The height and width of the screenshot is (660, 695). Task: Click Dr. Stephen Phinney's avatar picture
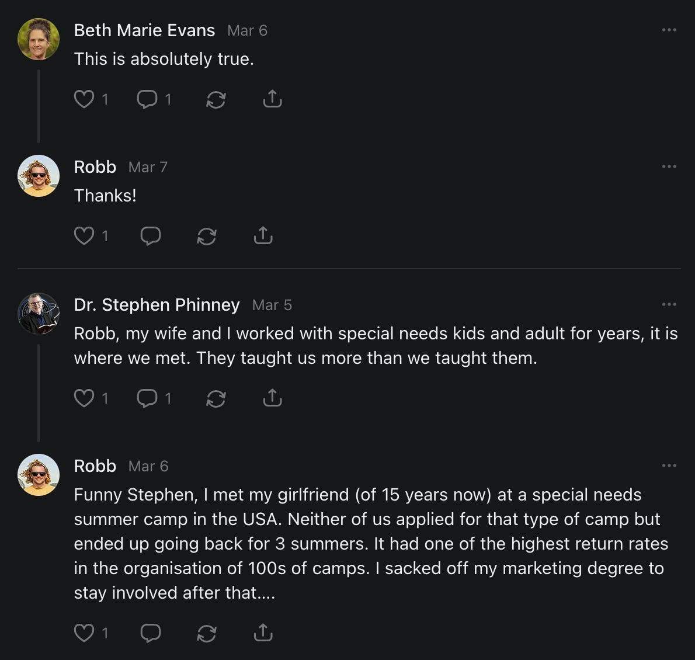[39, 314]
